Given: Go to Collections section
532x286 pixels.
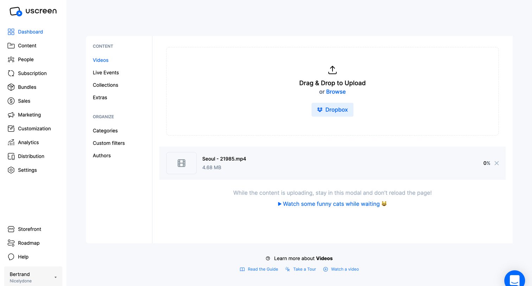Looking at the screenshot, I should coord(106,85).
